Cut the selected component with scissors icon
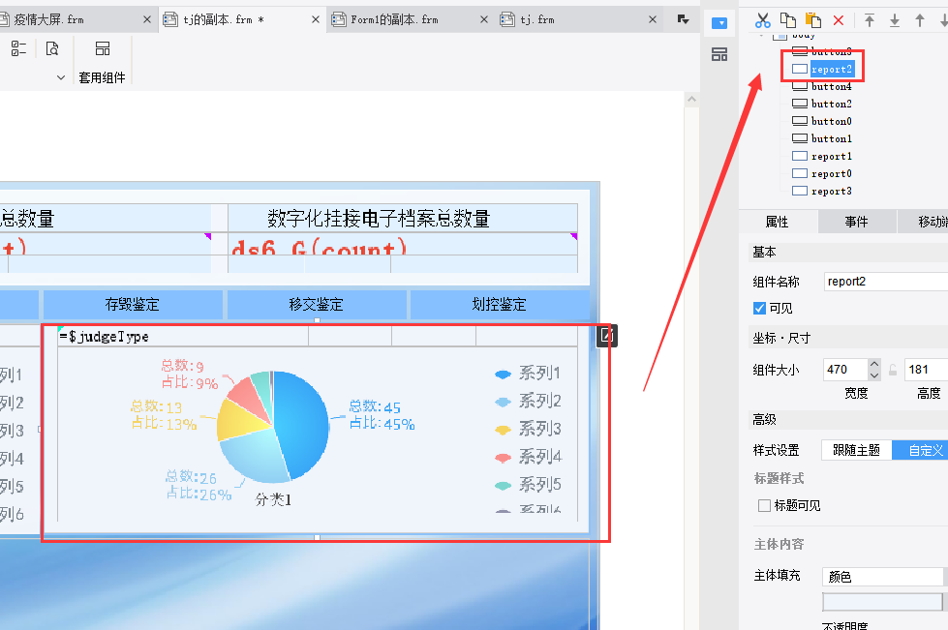Image resolution: width=948 pixels, height=630 pixels. (762, 20)
